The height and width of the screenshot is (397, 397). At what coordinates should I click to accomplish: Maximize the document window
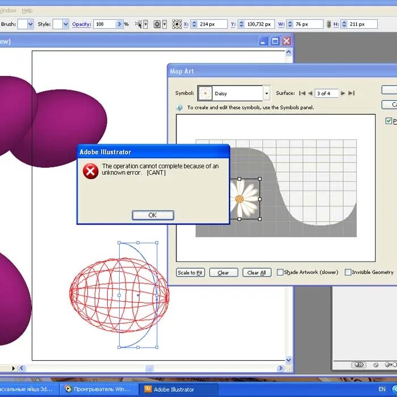[275, 41]
